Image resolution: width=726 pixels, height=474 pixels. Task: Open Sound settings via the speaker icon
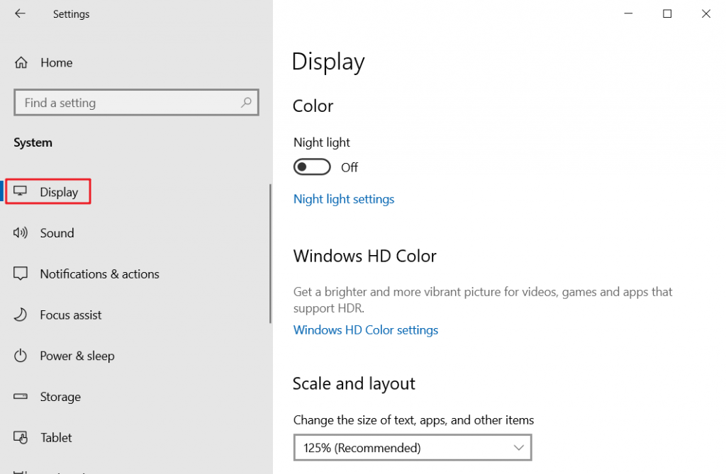tap(21, 232)
